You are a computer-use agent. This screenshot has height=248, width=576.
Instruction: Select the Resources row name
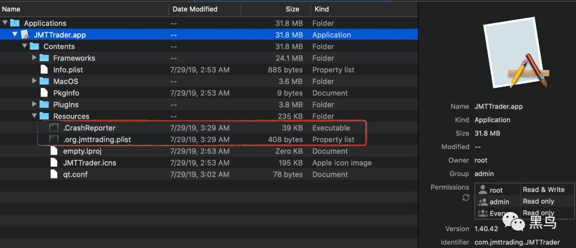click(71, 116)
